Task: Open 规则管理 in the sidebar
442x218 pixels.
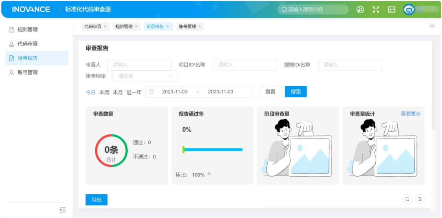Action: [27, 30]
